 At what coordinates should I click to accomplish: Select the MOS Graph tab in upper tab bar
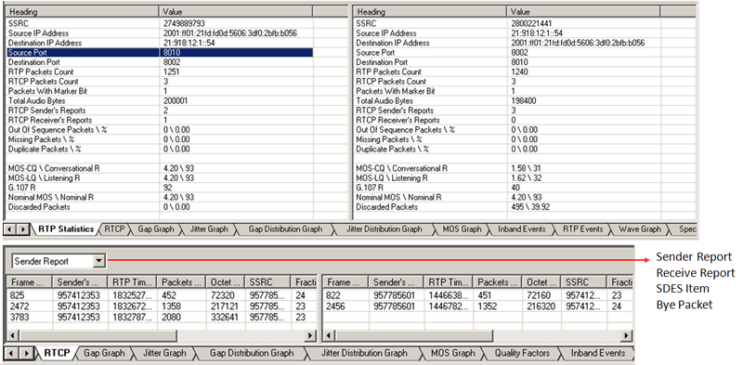coord(462,229)
